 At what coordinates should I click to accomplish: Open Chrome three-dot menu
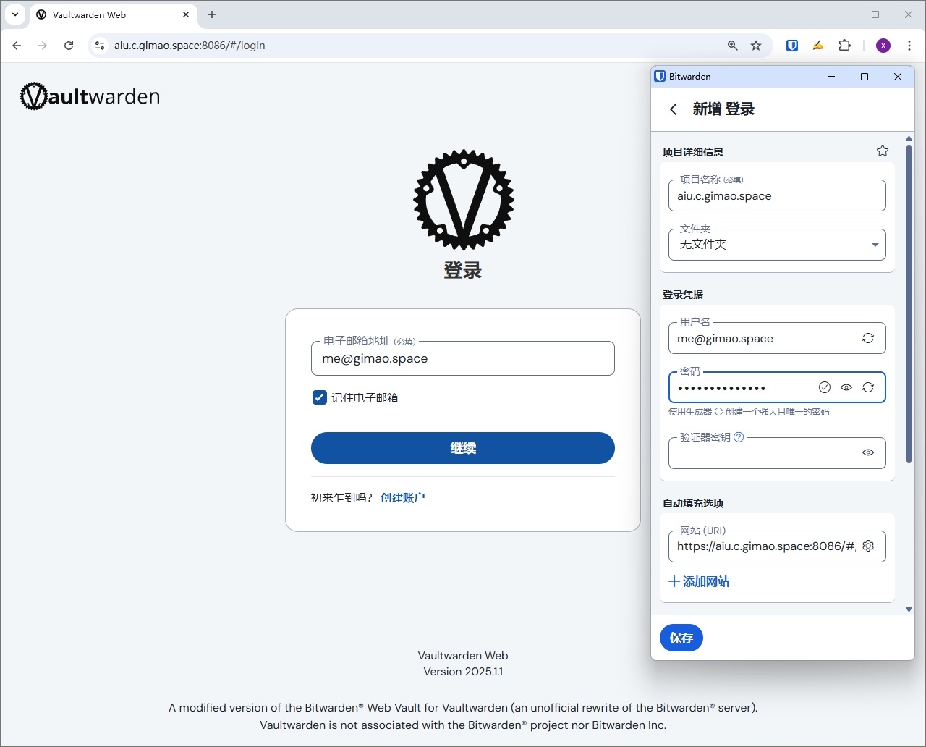[x=909, y=46]
